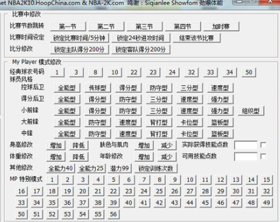
Task: Choose classic jersey number 33
Action: (x=211, y=72)
